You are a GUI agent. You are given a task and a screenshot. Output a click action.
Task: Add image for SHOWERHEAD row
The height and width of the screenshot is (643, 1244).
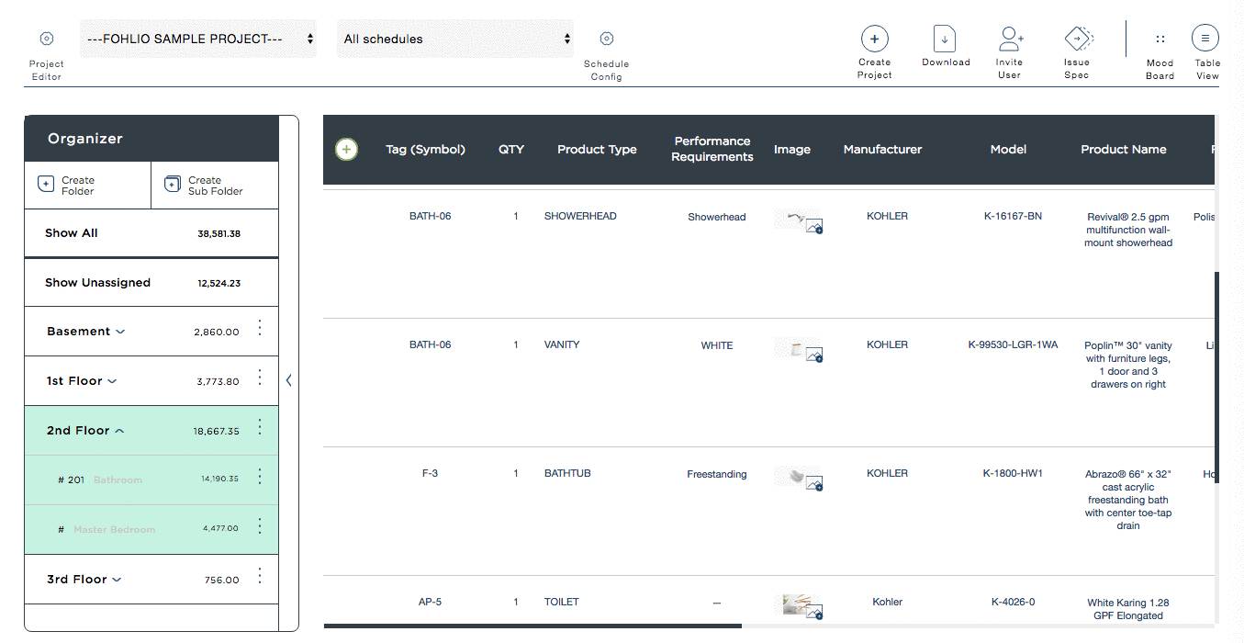tap(814, 226)
